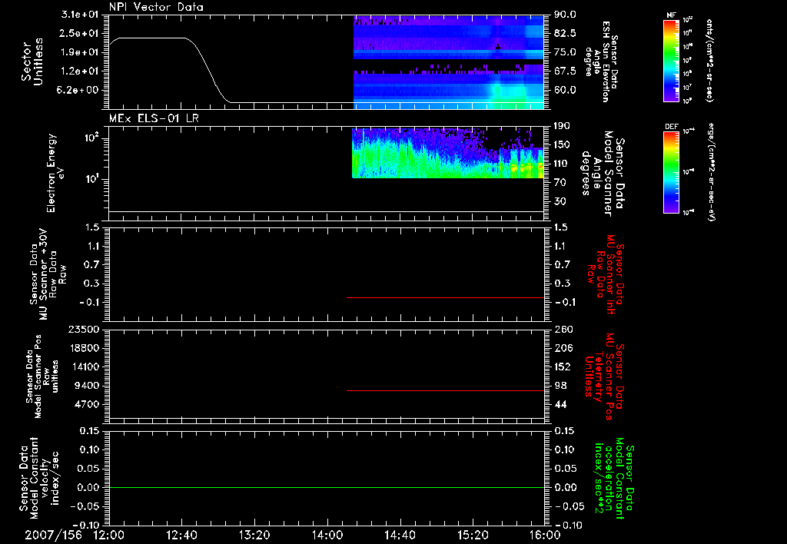Image resolution: width=787 pixels, height=544 pixels.
Task: Click the red line in MU Scanner Pos panel
Action: pyautogui.click(x=446, y=390)
